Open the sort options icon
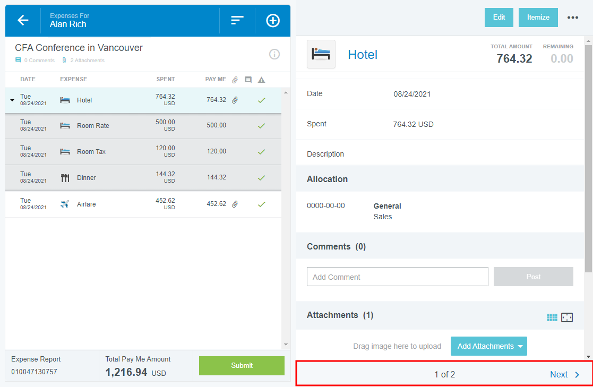 pos(237,21)
